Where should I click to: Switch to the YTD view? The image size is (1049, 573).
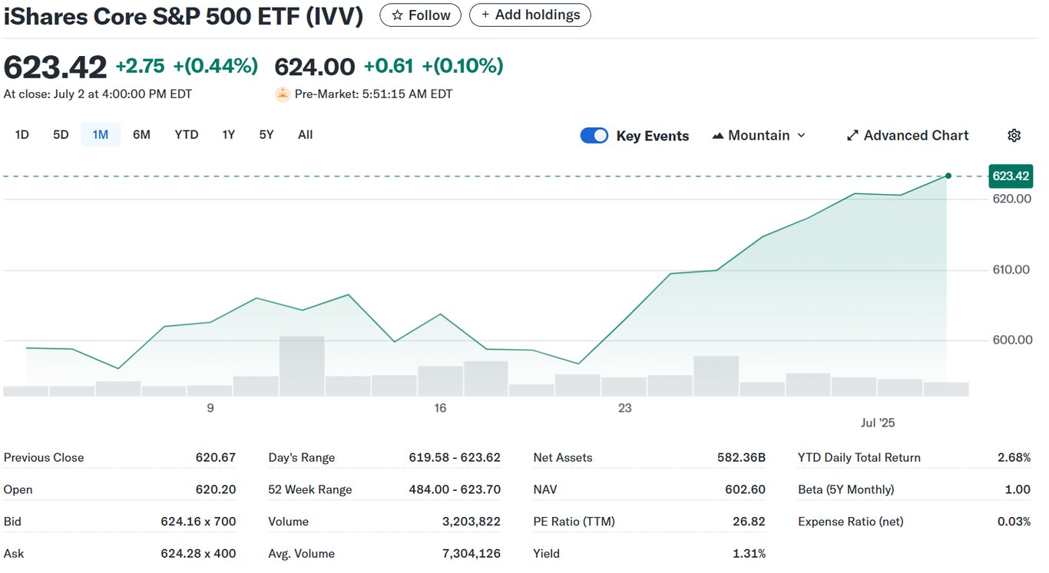186,134
